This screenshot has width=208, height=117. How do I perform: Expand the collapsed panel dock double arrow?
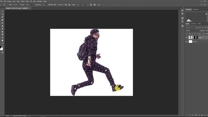(183, 7)
